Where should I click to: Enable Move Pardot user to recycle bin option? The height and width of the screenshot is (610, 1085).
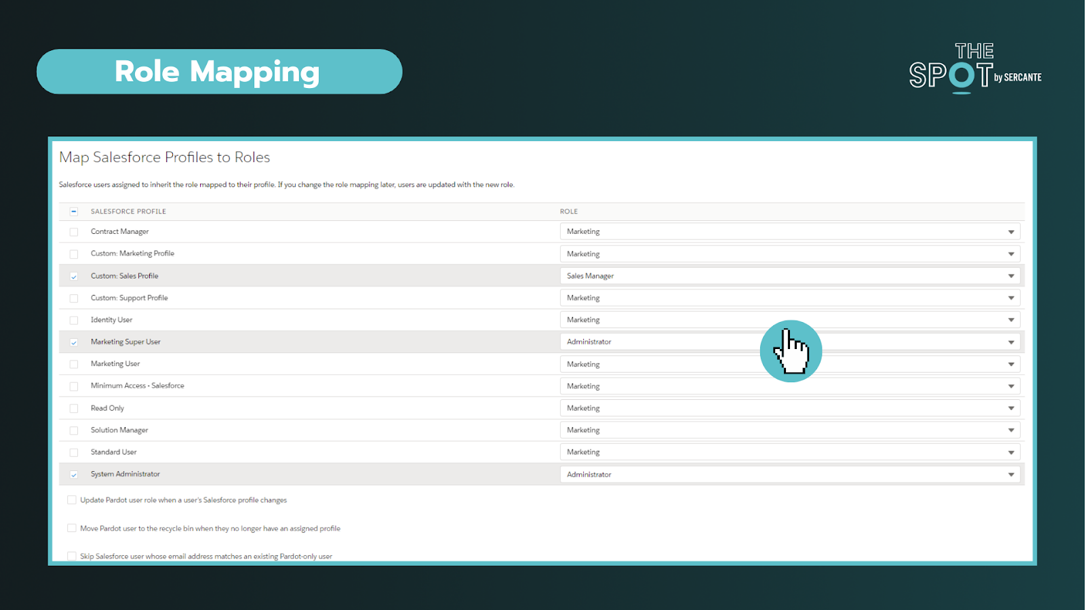71,528
